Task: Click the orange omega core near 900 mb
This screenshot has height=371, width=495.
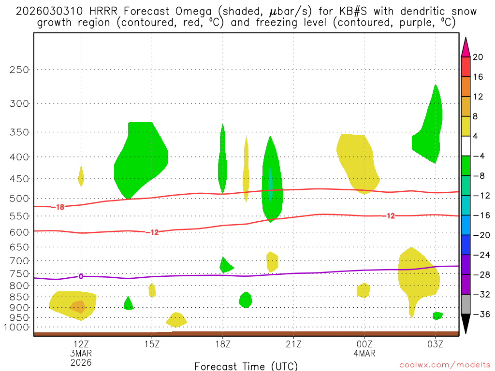Action: [78, 307]
